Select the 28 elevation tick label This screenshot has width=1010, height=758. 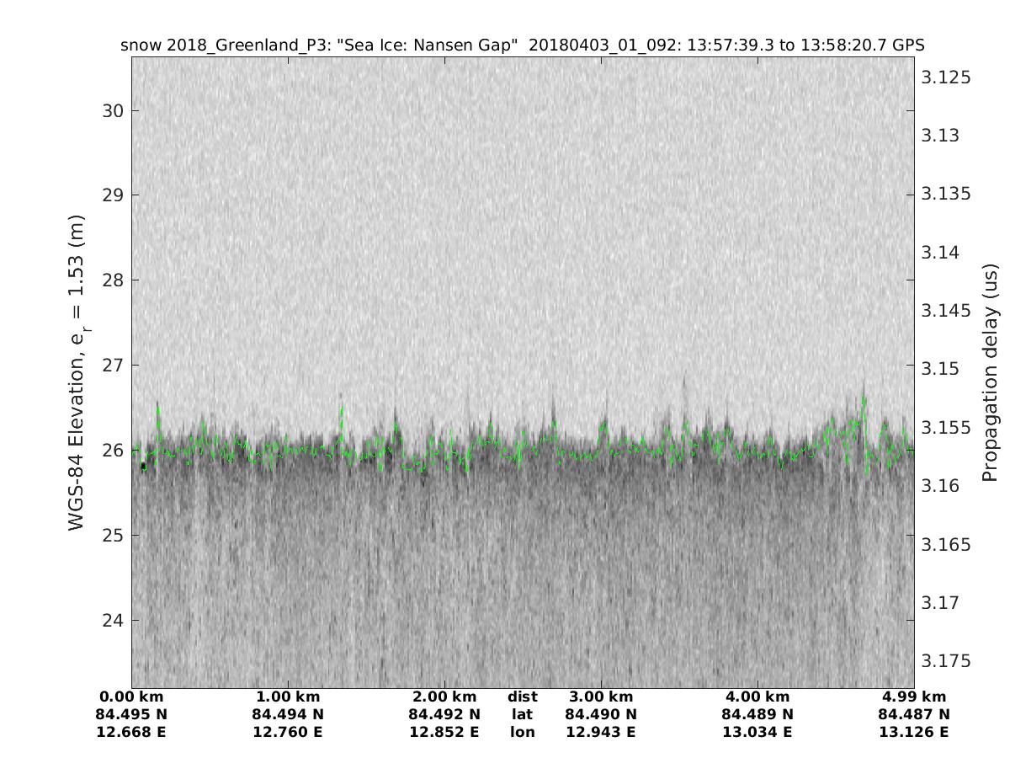[114, 280]
